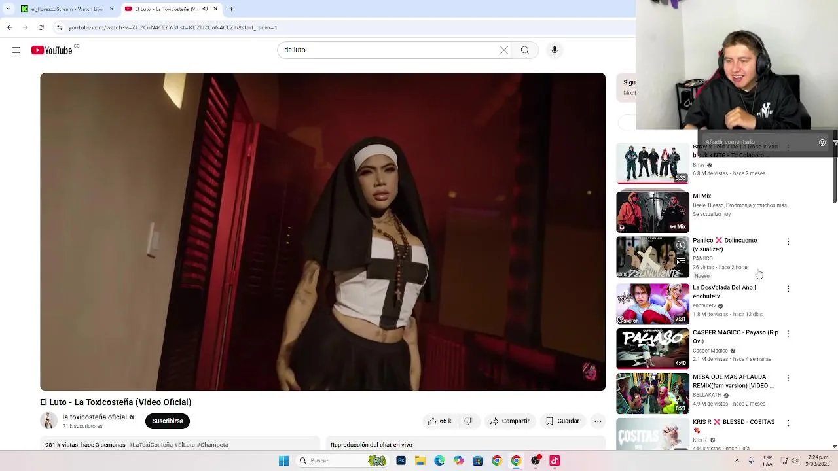Screen dimensions: 838x471
Task: Dislike the El Luto video
Action: click(x=468, y=421)
